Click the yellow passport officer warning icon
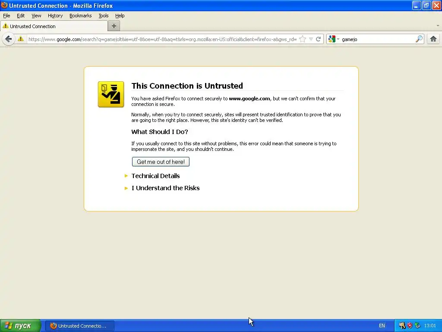 (111, 94)
